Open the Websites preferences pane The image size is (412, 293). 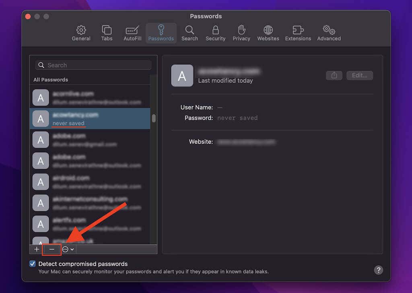pos(268,33)
